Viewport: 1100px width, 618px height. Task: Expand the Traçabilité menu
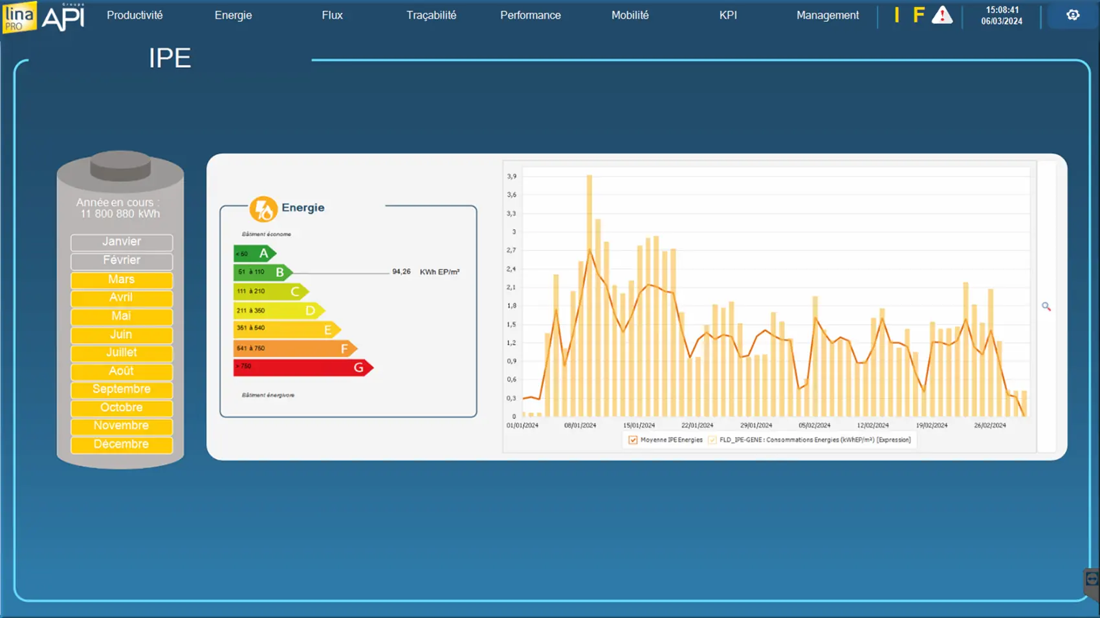point(431,15)
